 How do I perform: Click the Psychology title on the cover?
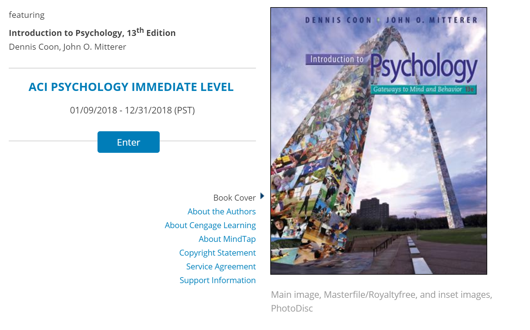[424, 67]
